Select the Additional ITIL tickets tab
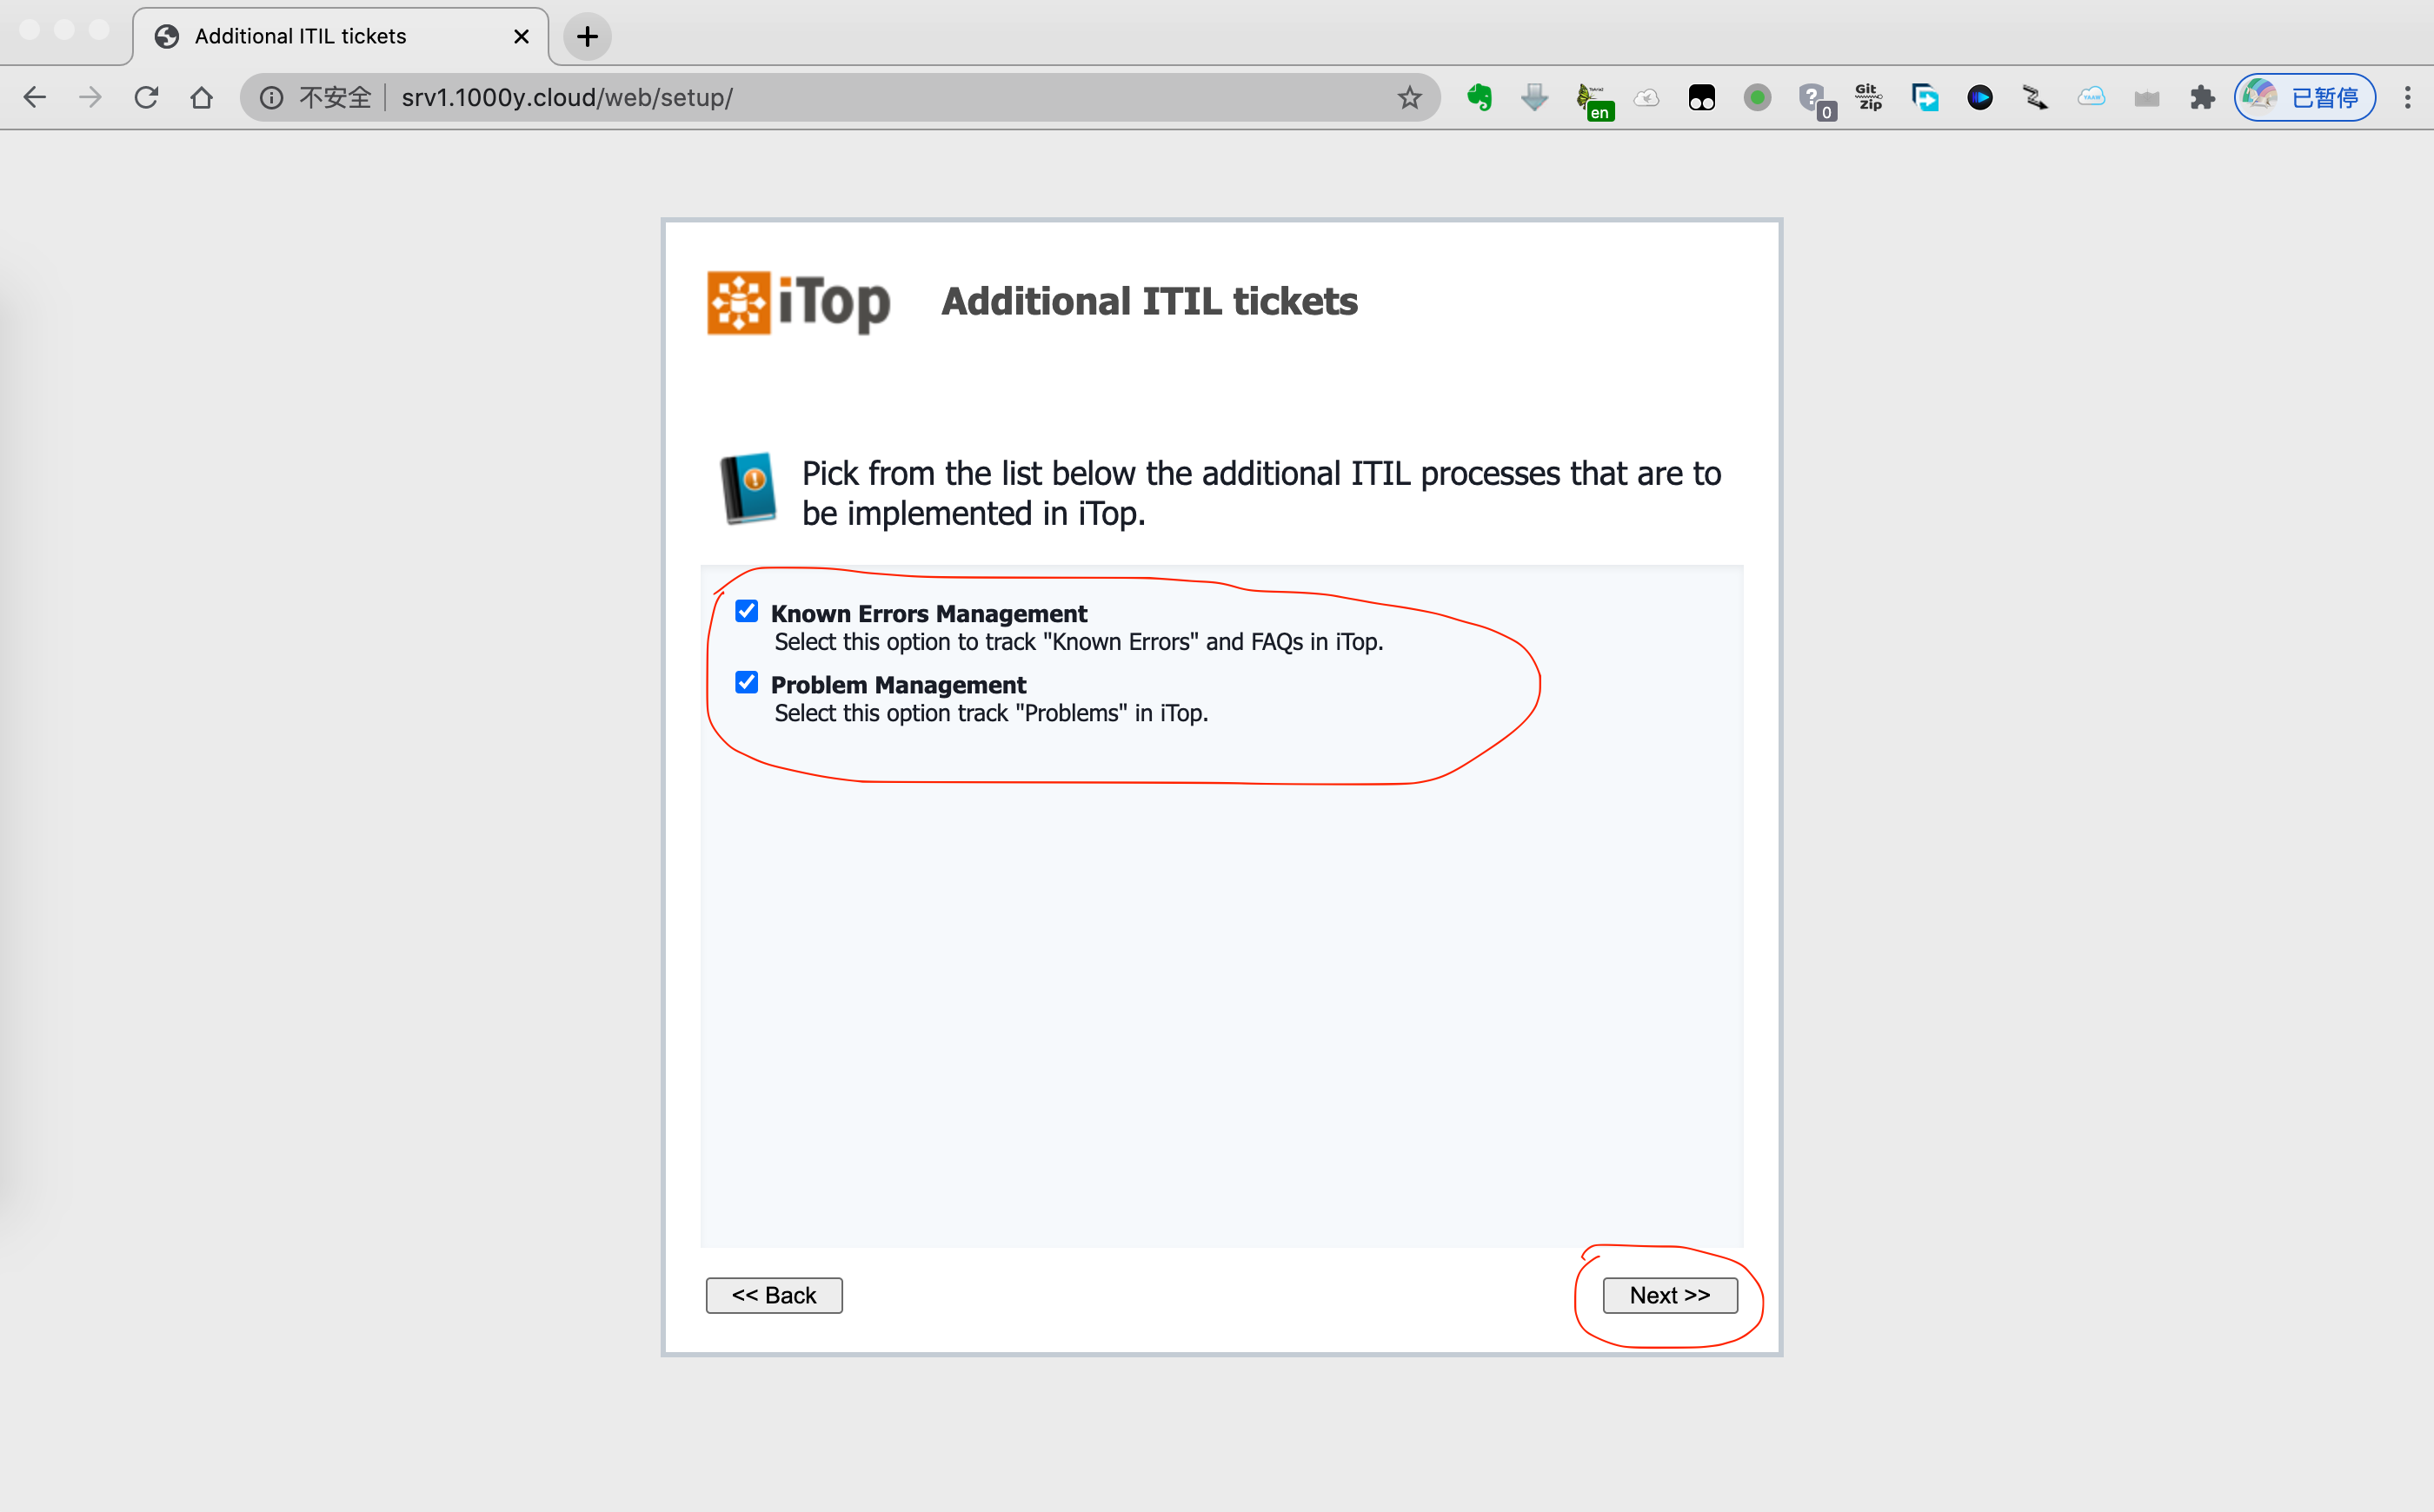 tap(341, 37)
